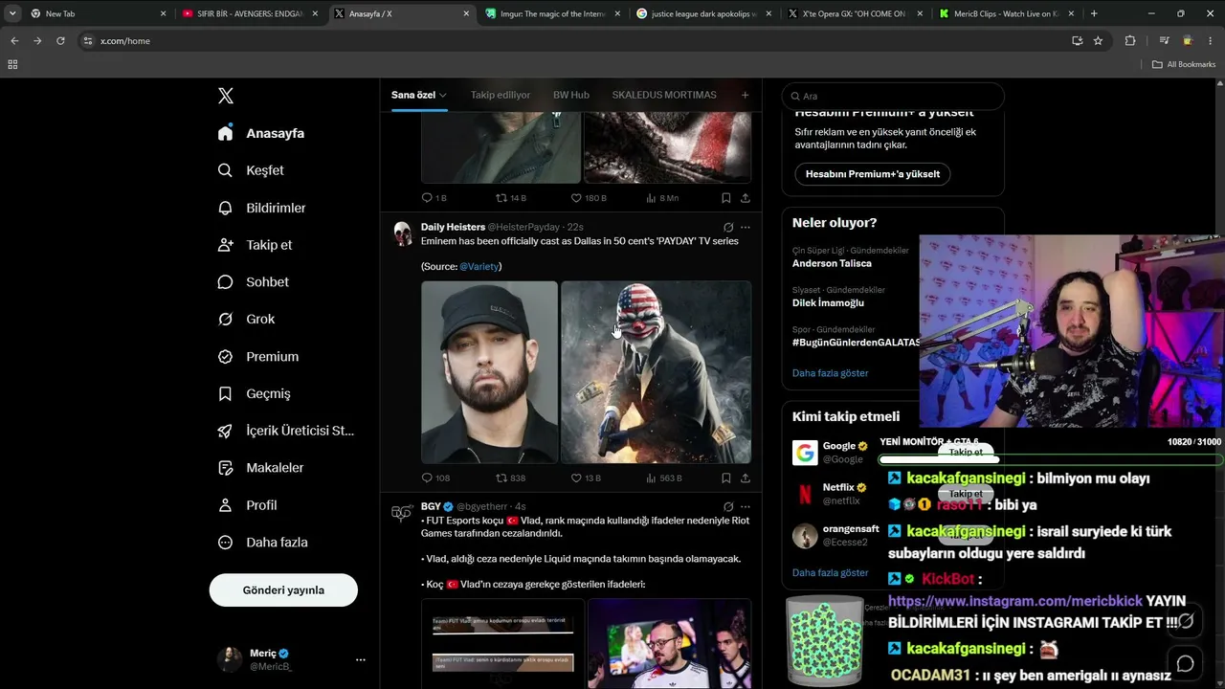
Task: Open İçerik Üreticisi St... in the sidebar
Action: [x=285, y=431]
